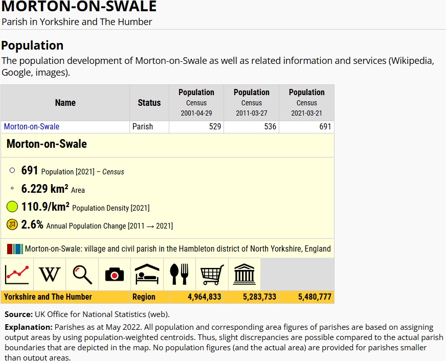The width and height of the screenshot is (446, 361).
Task: Sort table by Name column header
Action: click(x=65, y=103)
